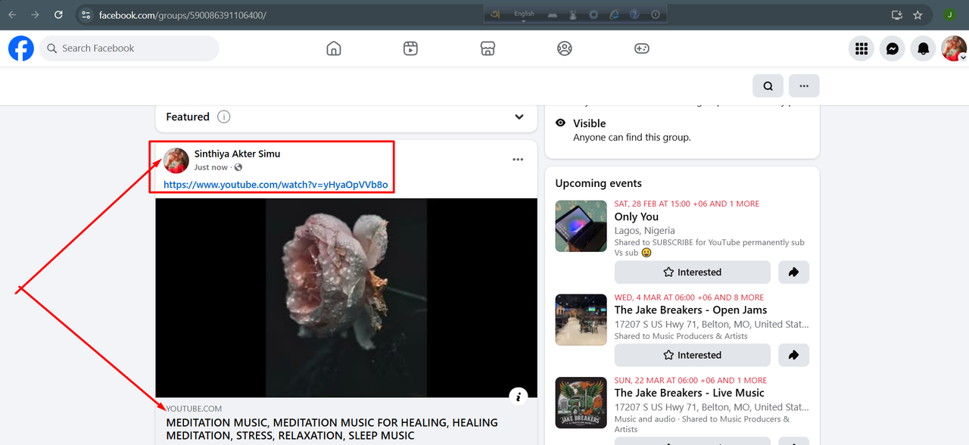Screen dimensions: 969x445
Task: Open Sinthiya Akter Simu's profile name
Action: click(x=237, y=154)
